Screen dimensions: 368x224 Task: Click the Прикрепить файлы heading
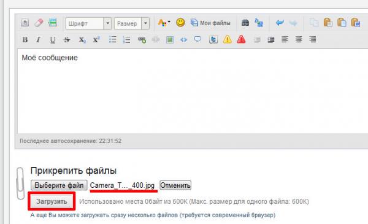point(74,171)
